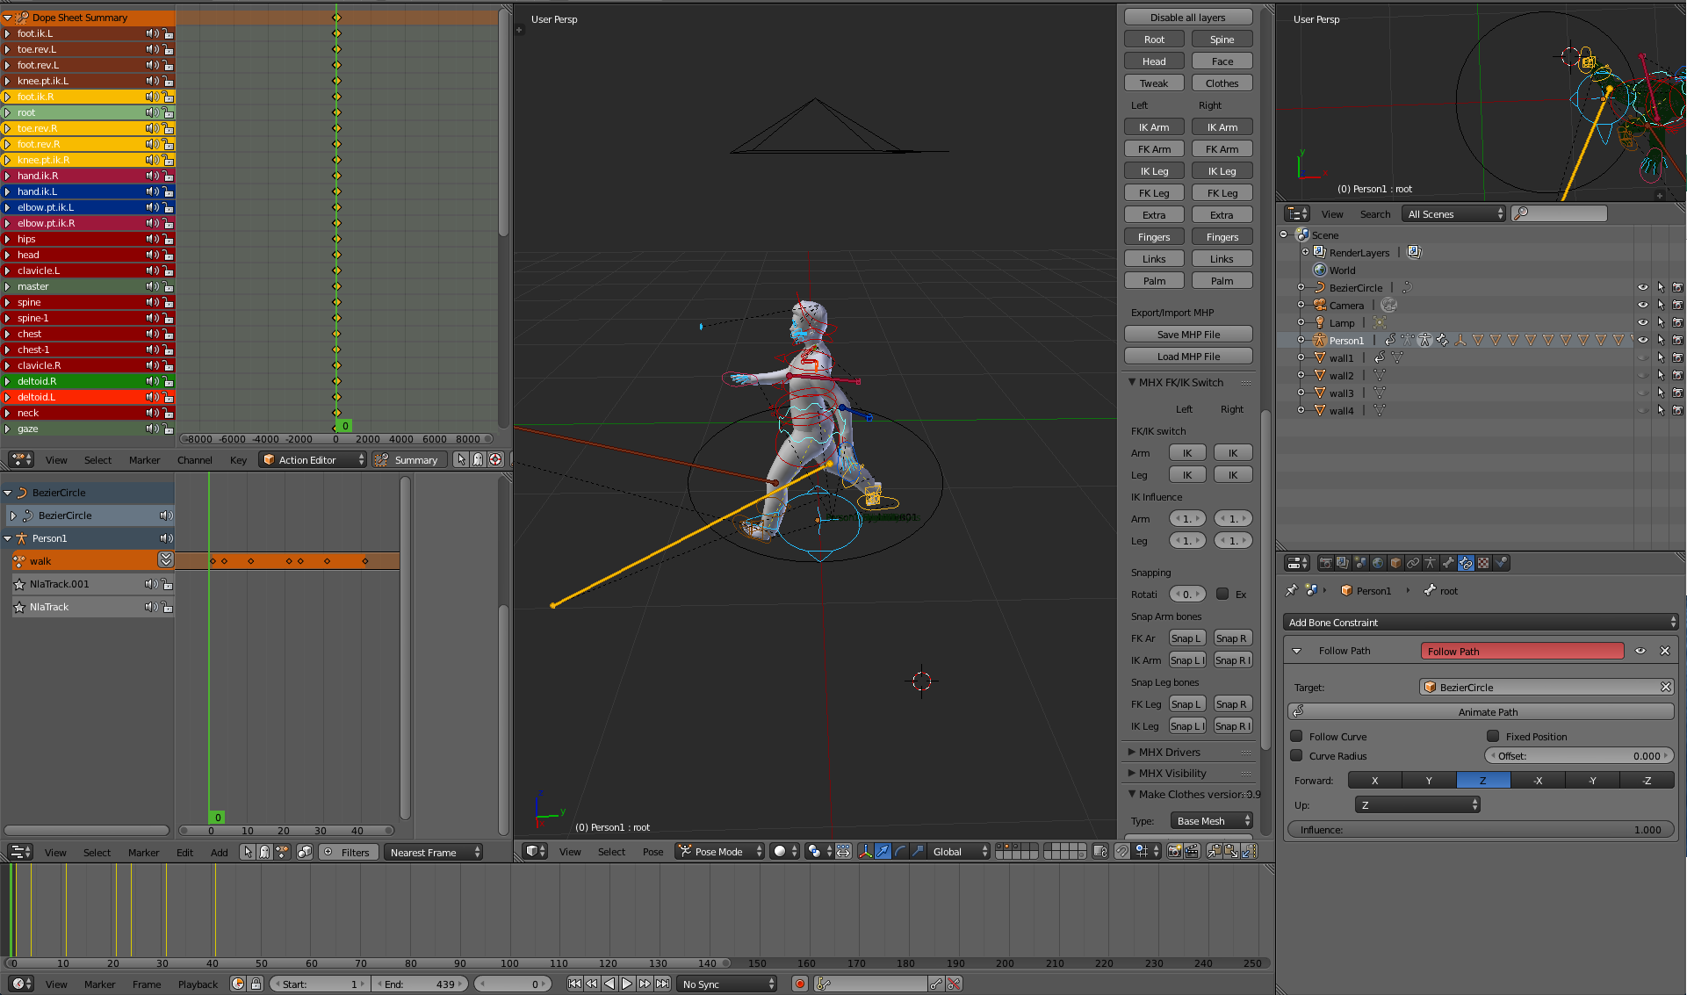
Task: Open Object Constraints properties tab (chain icon)
Action: point(1413,563)
